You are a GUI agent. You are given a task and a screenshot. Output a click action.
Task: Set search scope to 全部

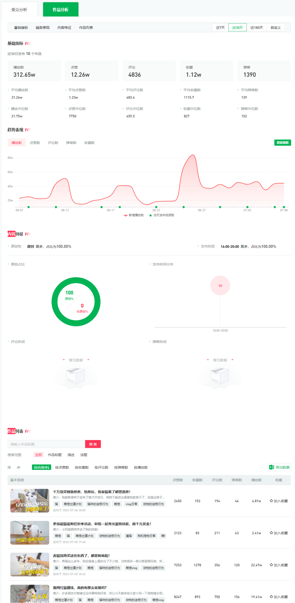(x=39, y=455)
